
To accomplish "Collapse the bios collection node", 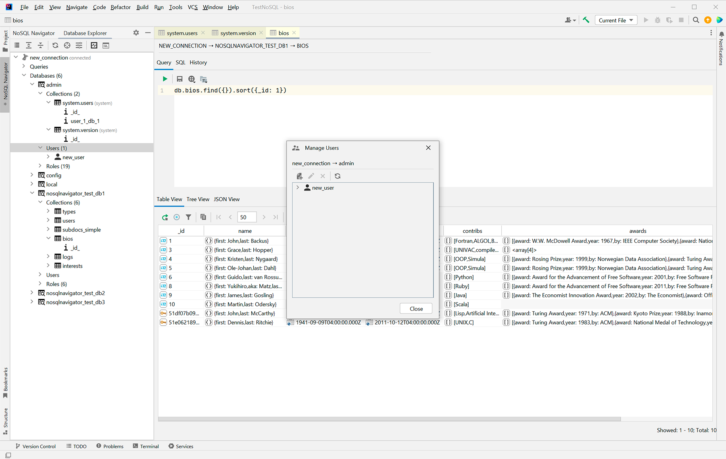I will pyautogui.click(x=48, y=239).
